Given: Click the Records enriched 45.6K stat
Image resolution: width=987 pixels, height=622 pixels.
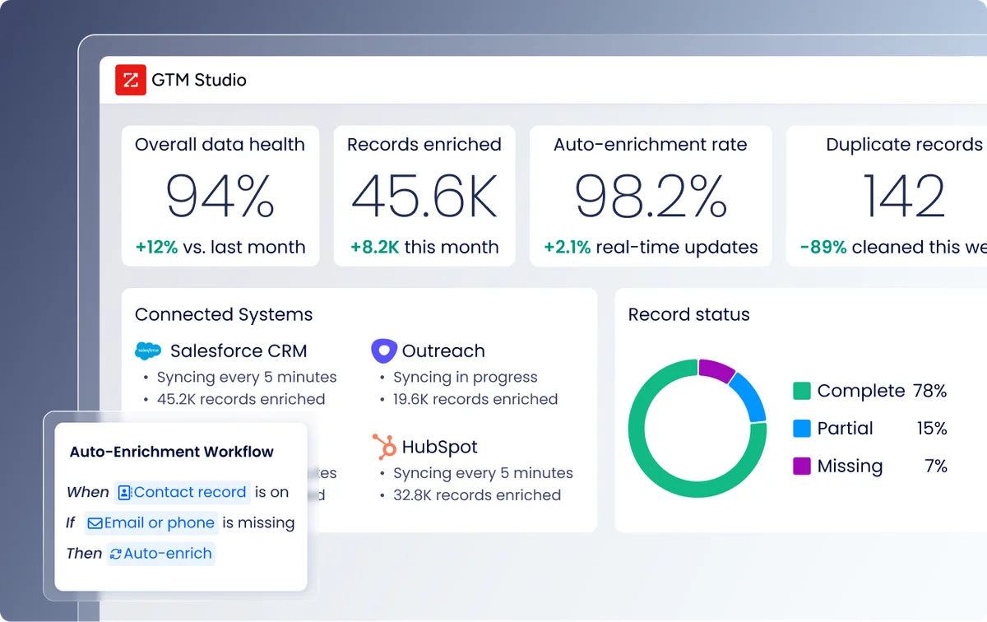Looking at the screenshot, I should click(424, 196).
